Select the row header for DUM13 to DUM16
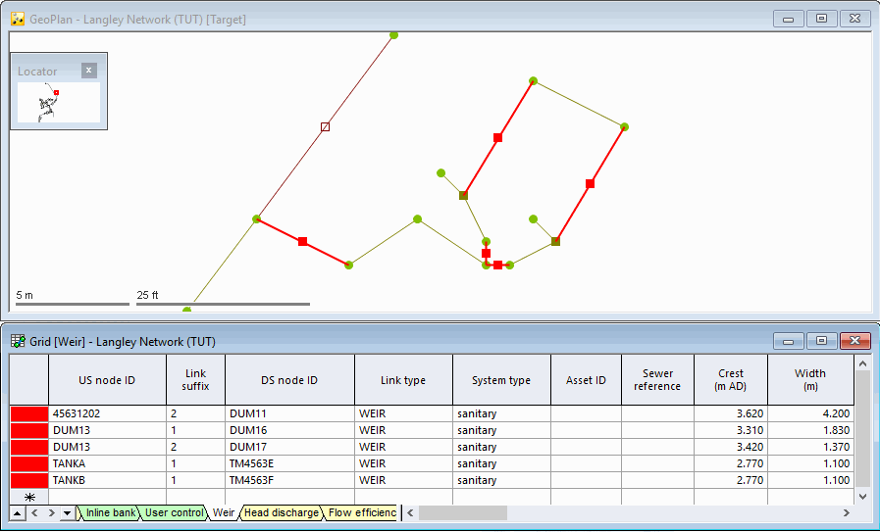This screenshot has width=880, height=532. (x=29, y=430)
